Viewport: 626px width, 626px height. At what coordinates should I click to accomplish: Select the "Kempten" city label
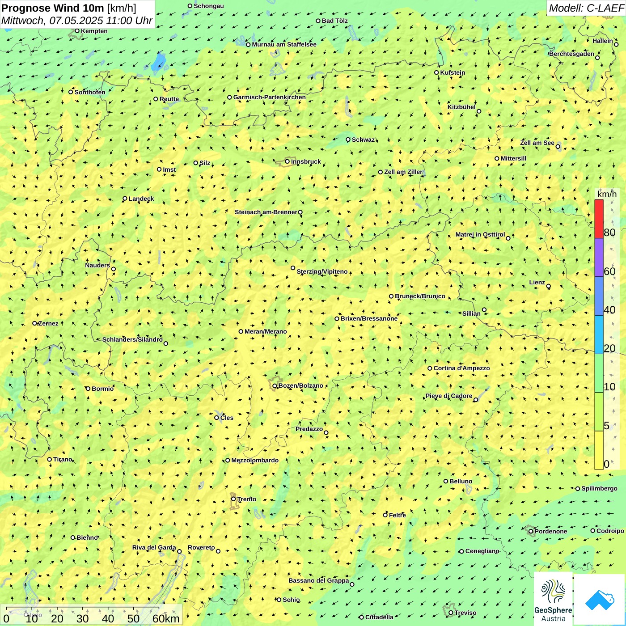94,31
